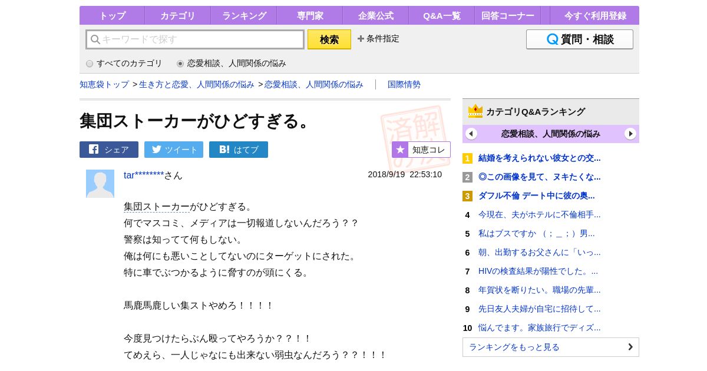Viewport: 707px width, 371px height.
Task: Click the underlined 集団ストーカー keyword link
Action: (157, 207)
